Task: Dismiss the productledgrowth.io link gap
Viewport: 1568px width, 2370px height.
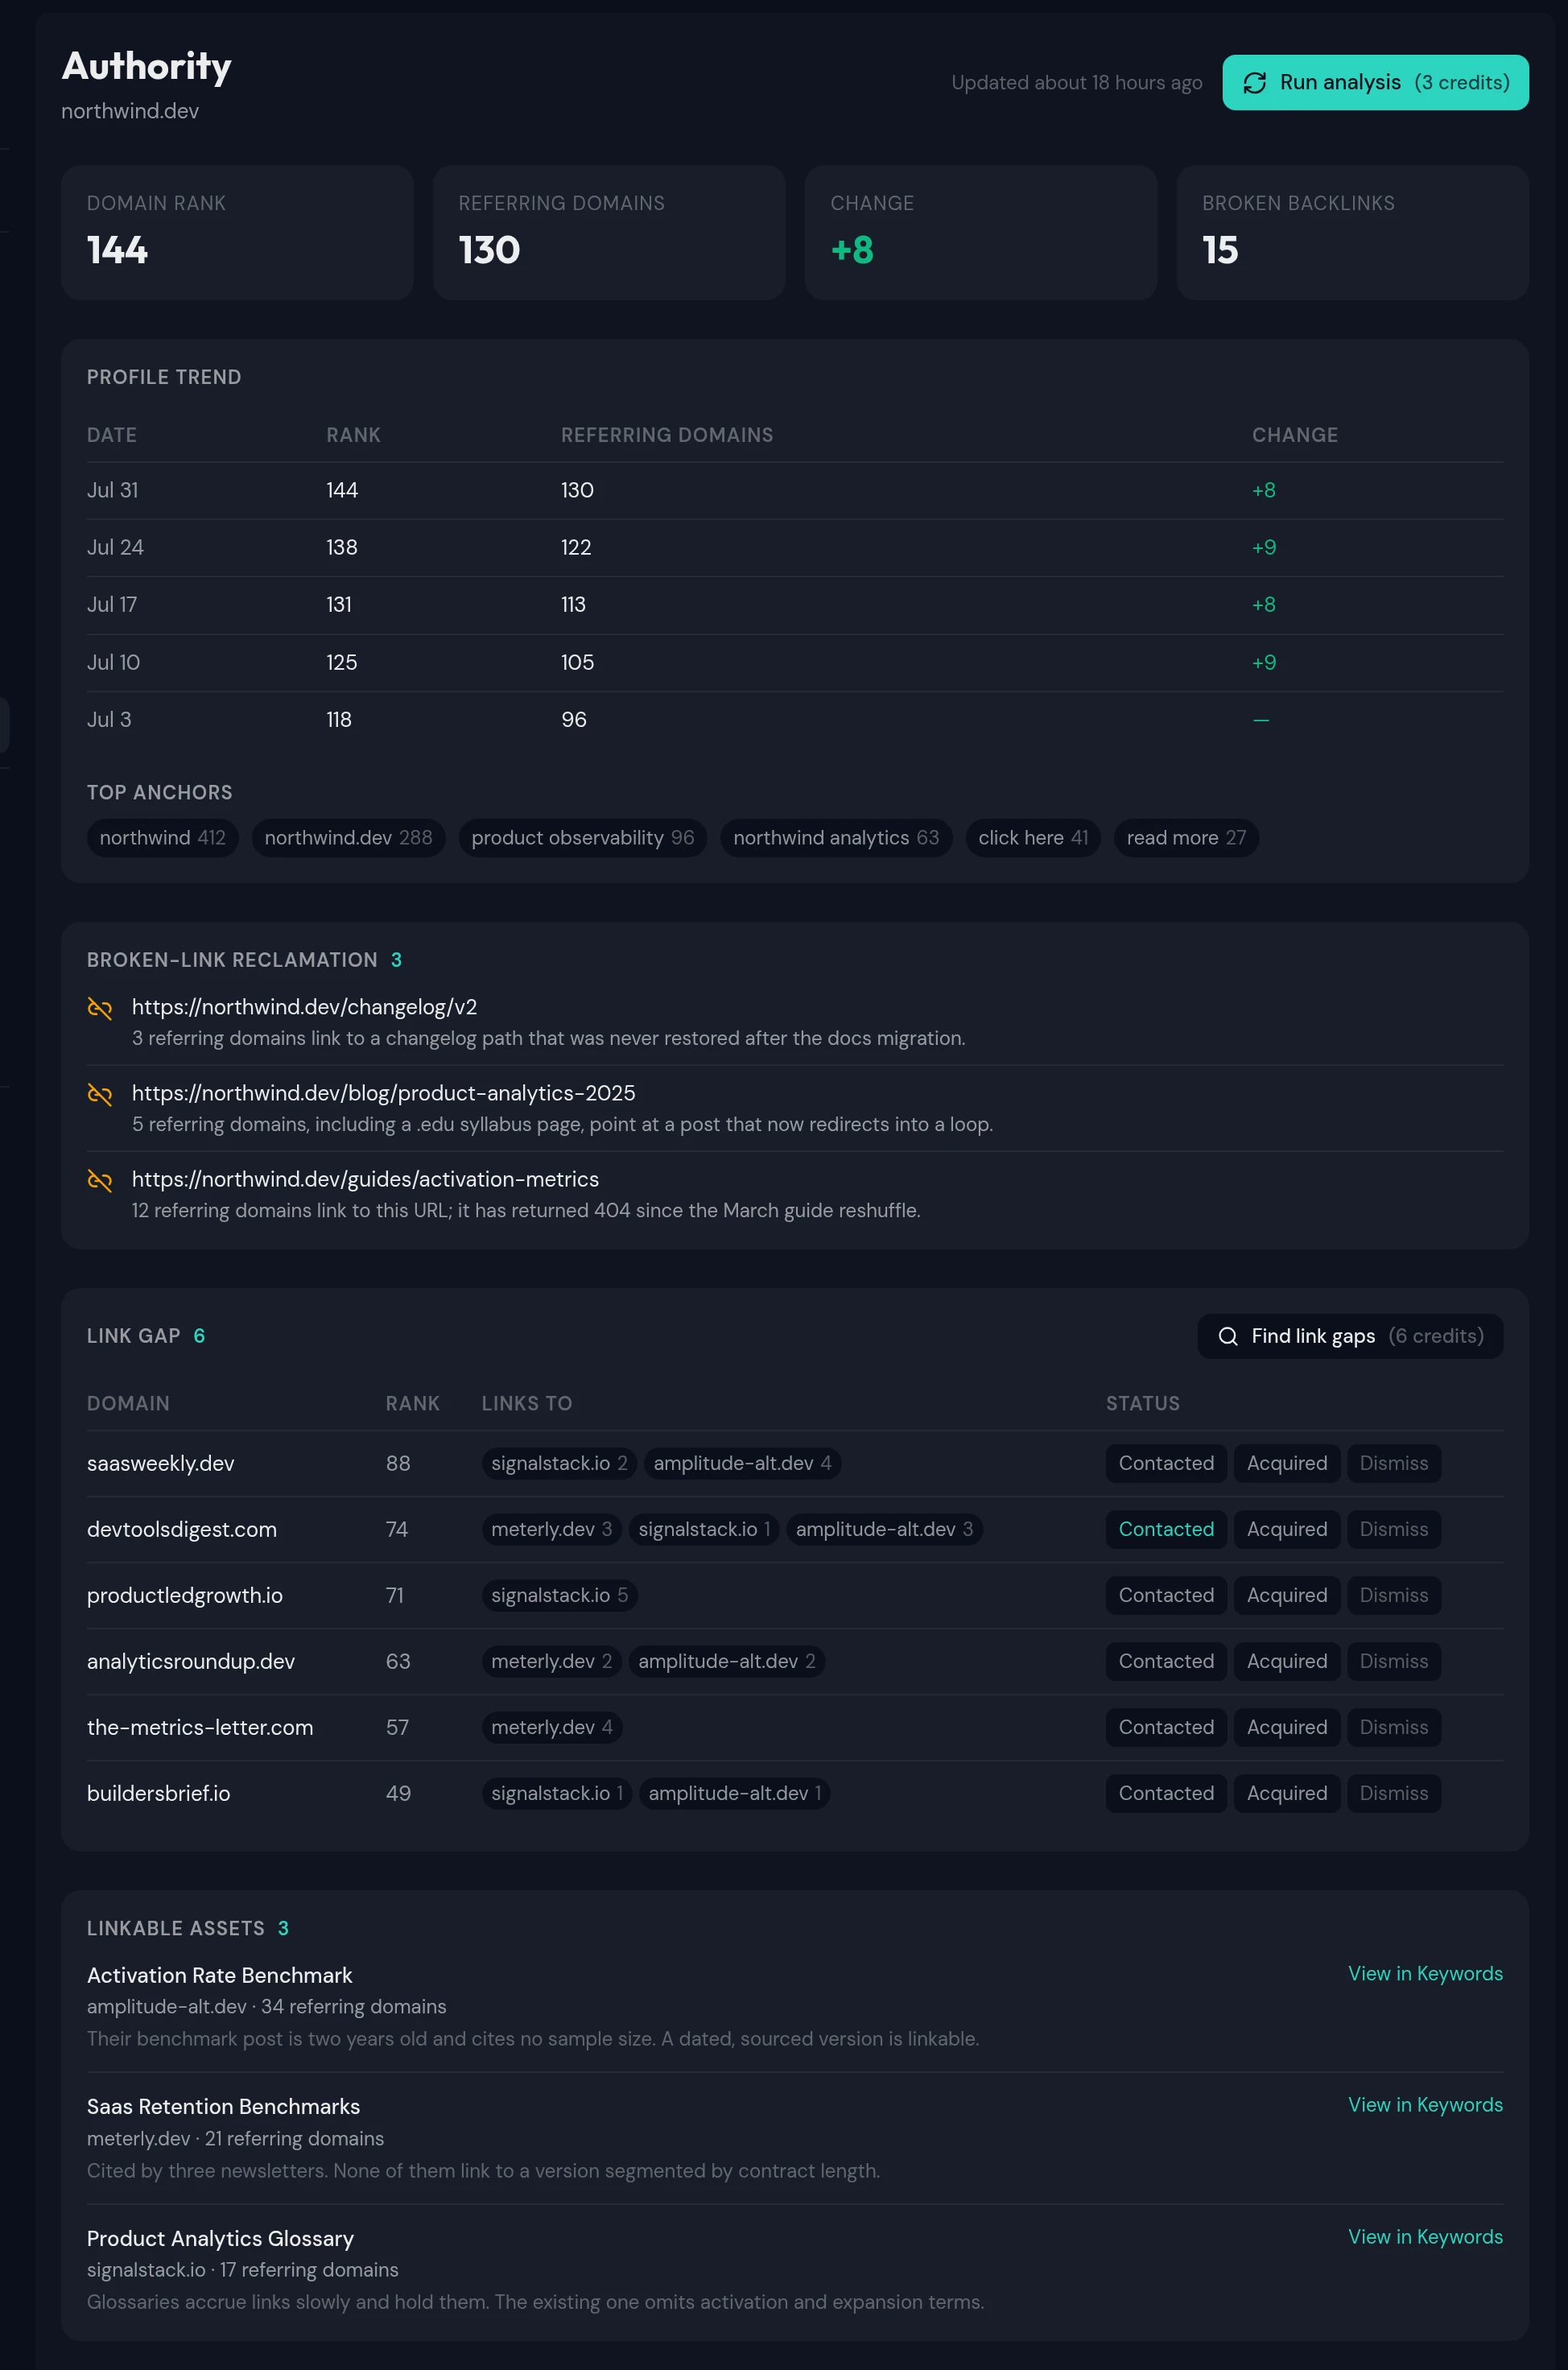Action: coord(1393,1595)
